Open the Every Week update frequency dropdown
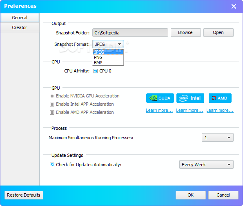 [x=206, y=165]
